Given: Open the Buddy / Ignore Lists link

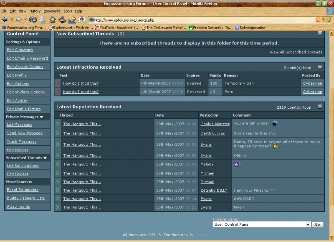Looking at the screenshot, I should pyautogui.click(x=25, y=198).
